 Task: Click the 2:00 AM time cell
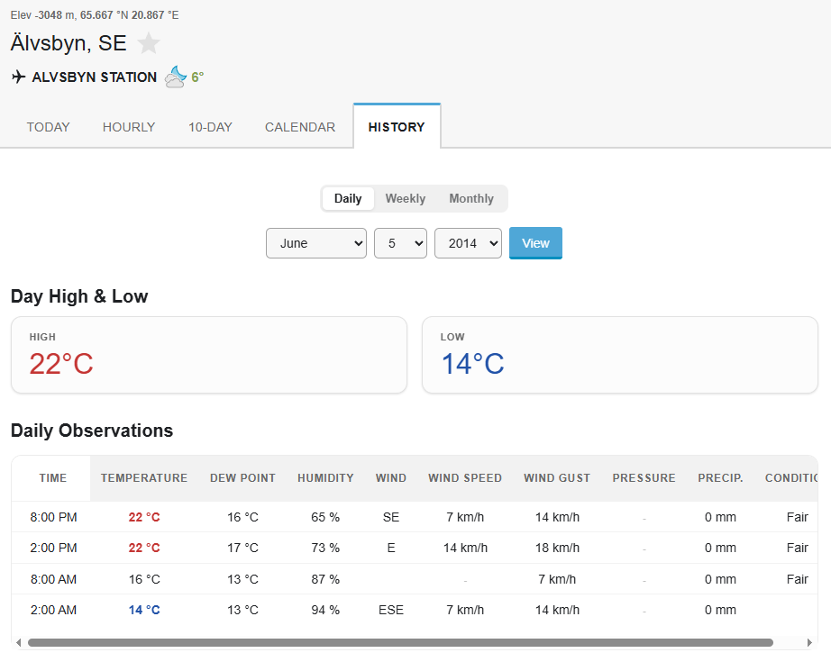53,610
